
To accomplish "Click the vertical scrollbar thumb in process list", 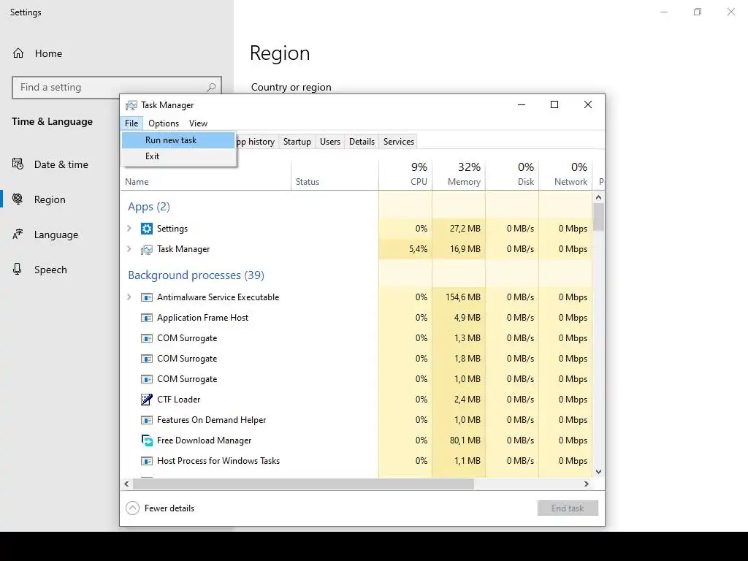I will click(x=599, y=217).
